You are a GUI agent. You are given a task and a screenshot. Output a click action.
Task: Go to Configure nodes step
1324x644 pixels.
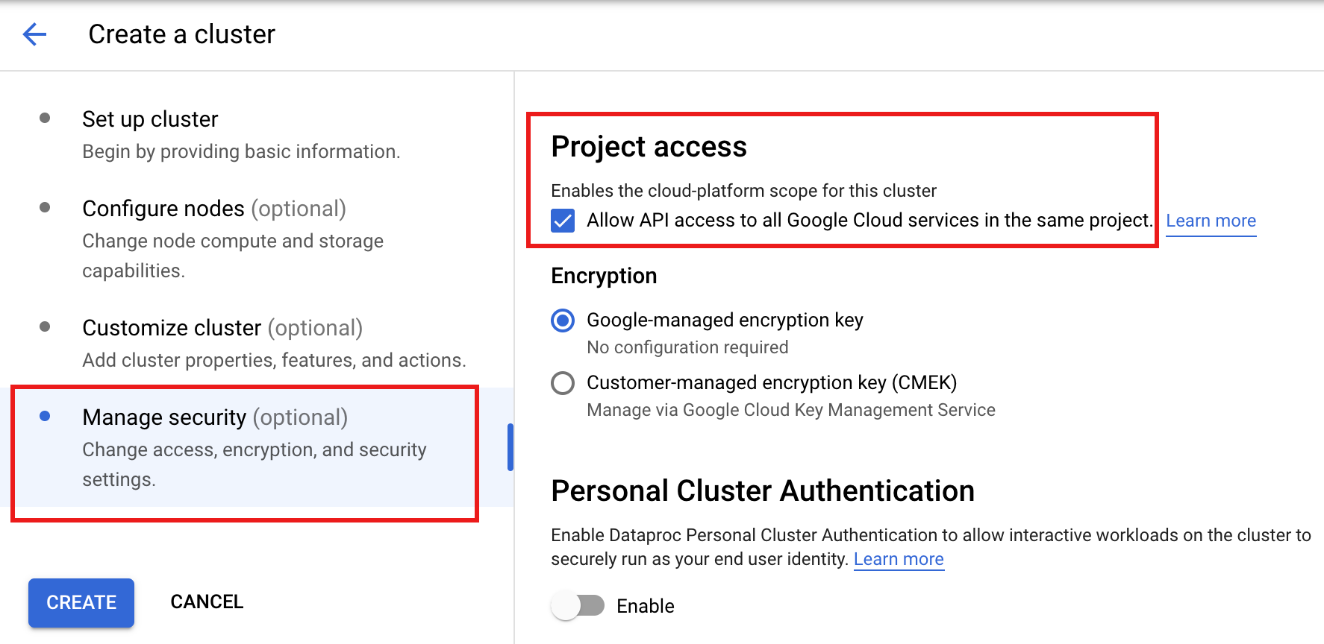(163, 209)
